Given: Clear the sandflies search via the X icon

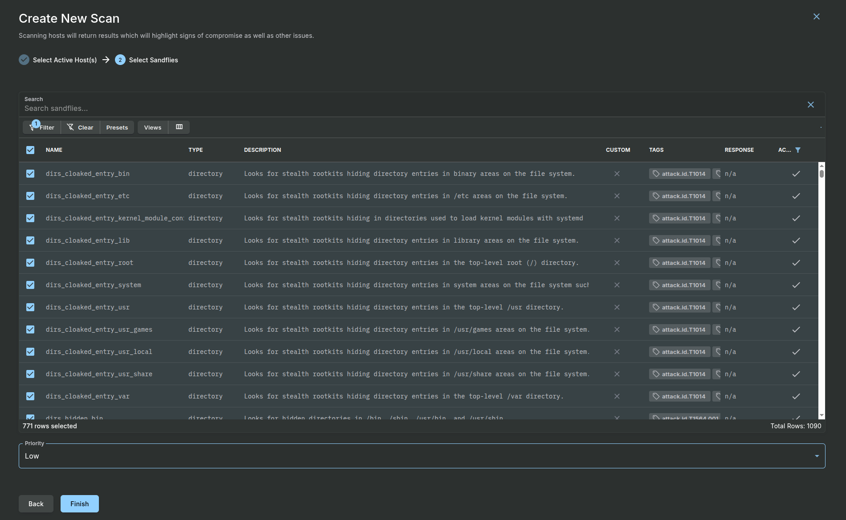Looking at the screenshot, I should pos(811,105).
